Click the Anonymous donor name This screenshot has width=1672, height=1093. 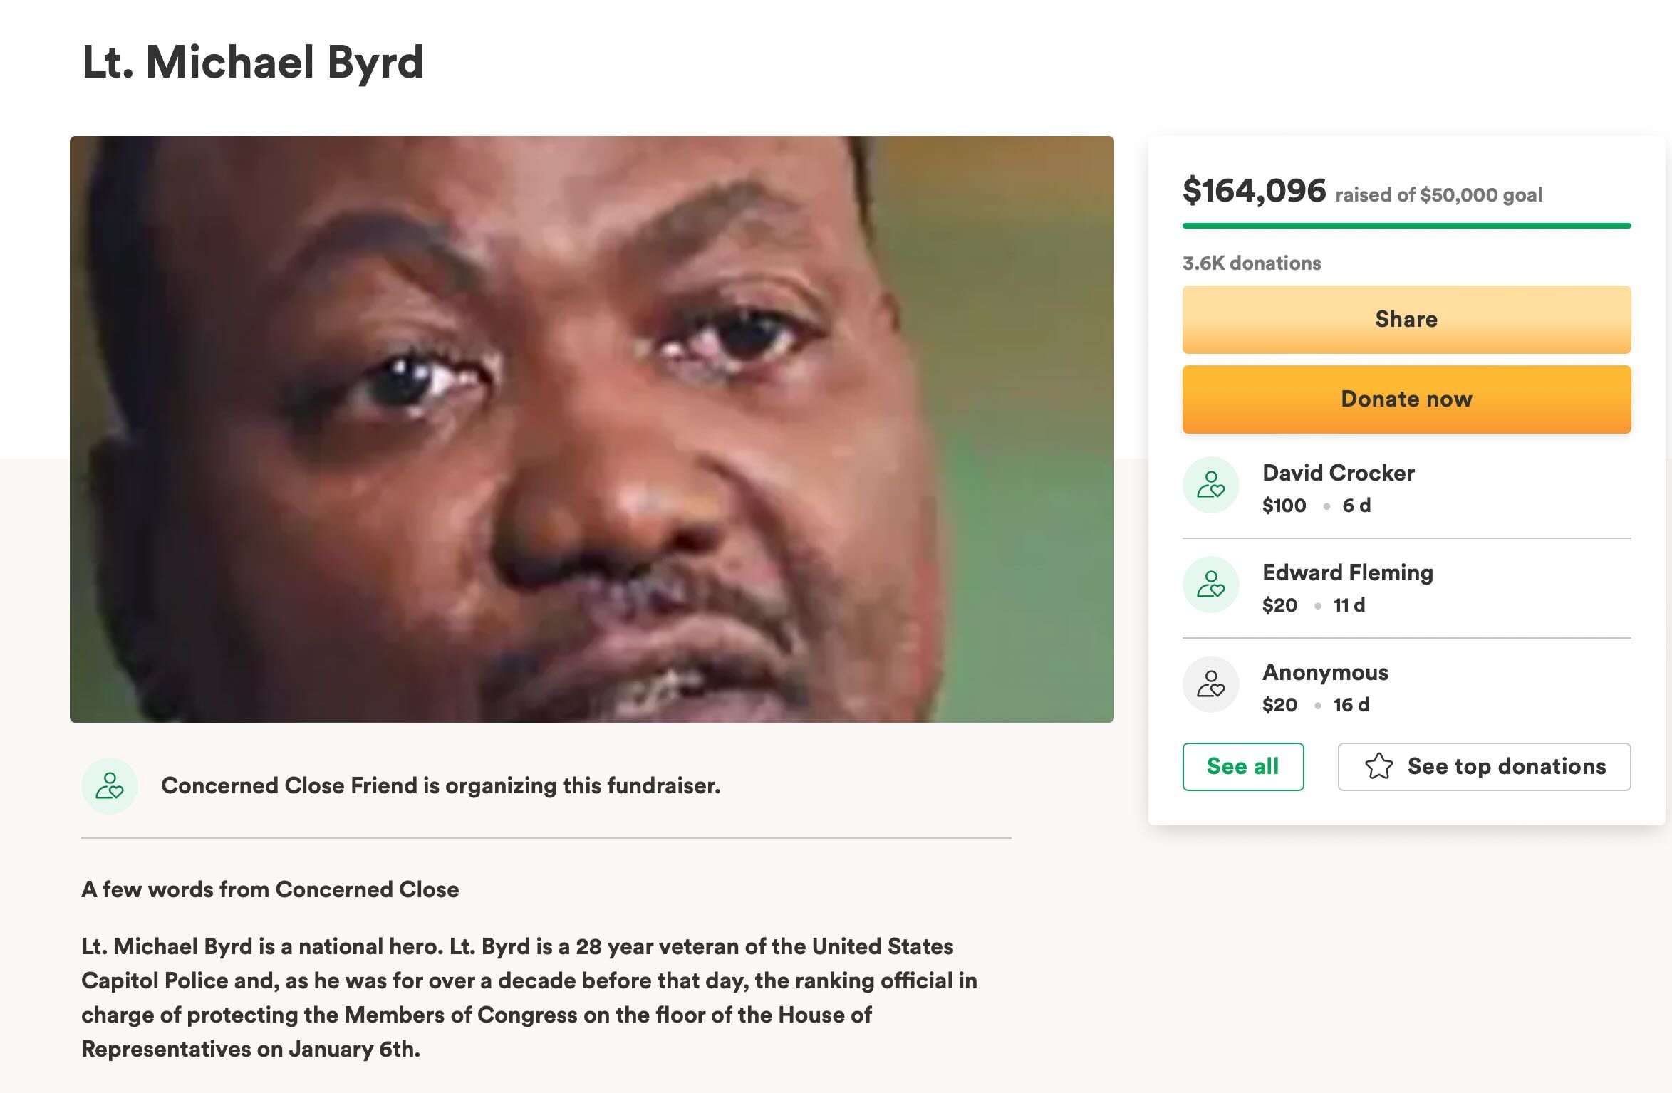point(1325,672)
